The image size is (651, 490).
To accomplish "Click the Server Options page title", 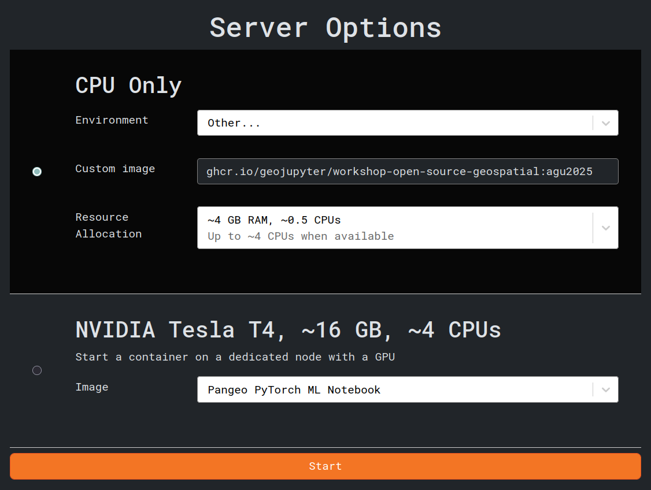I will click(x=325, y=27).
